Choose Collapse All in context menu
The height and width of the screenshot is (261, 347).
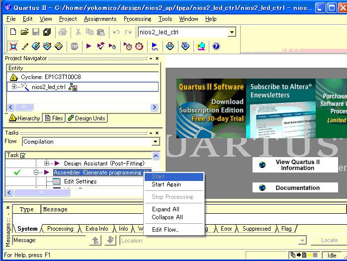pos(174,217)
